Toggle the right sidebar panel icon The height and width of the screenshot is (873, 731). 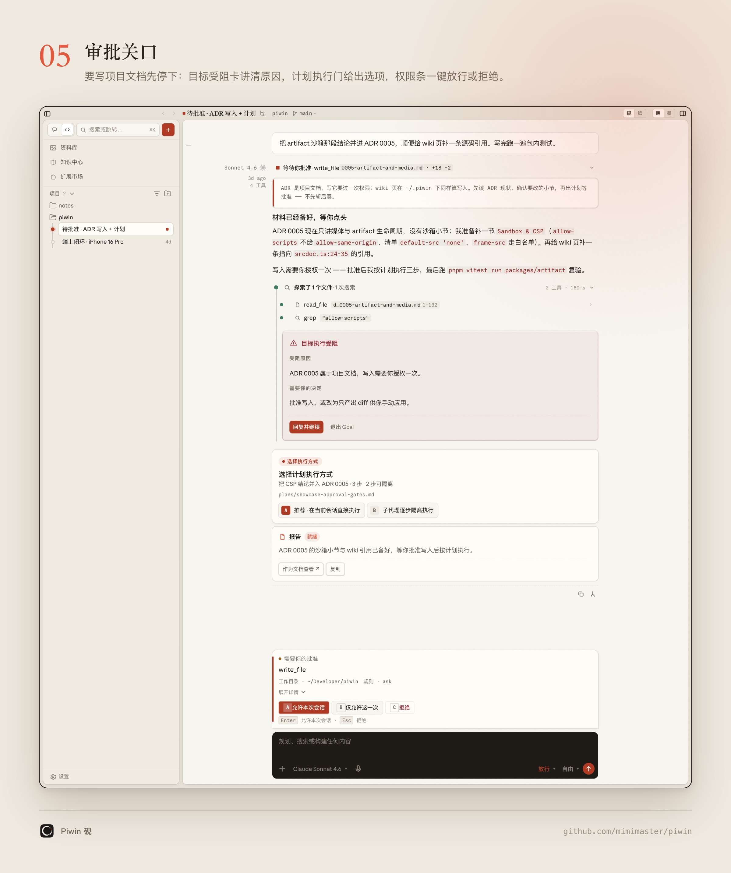(x=682, y=113)
